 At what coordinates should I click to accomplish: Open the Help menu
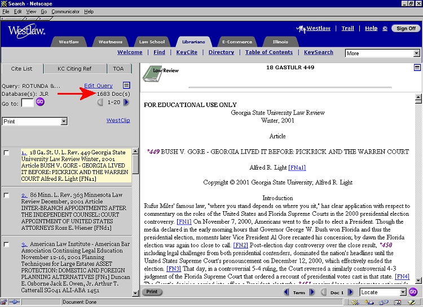[x=89, y=12]
